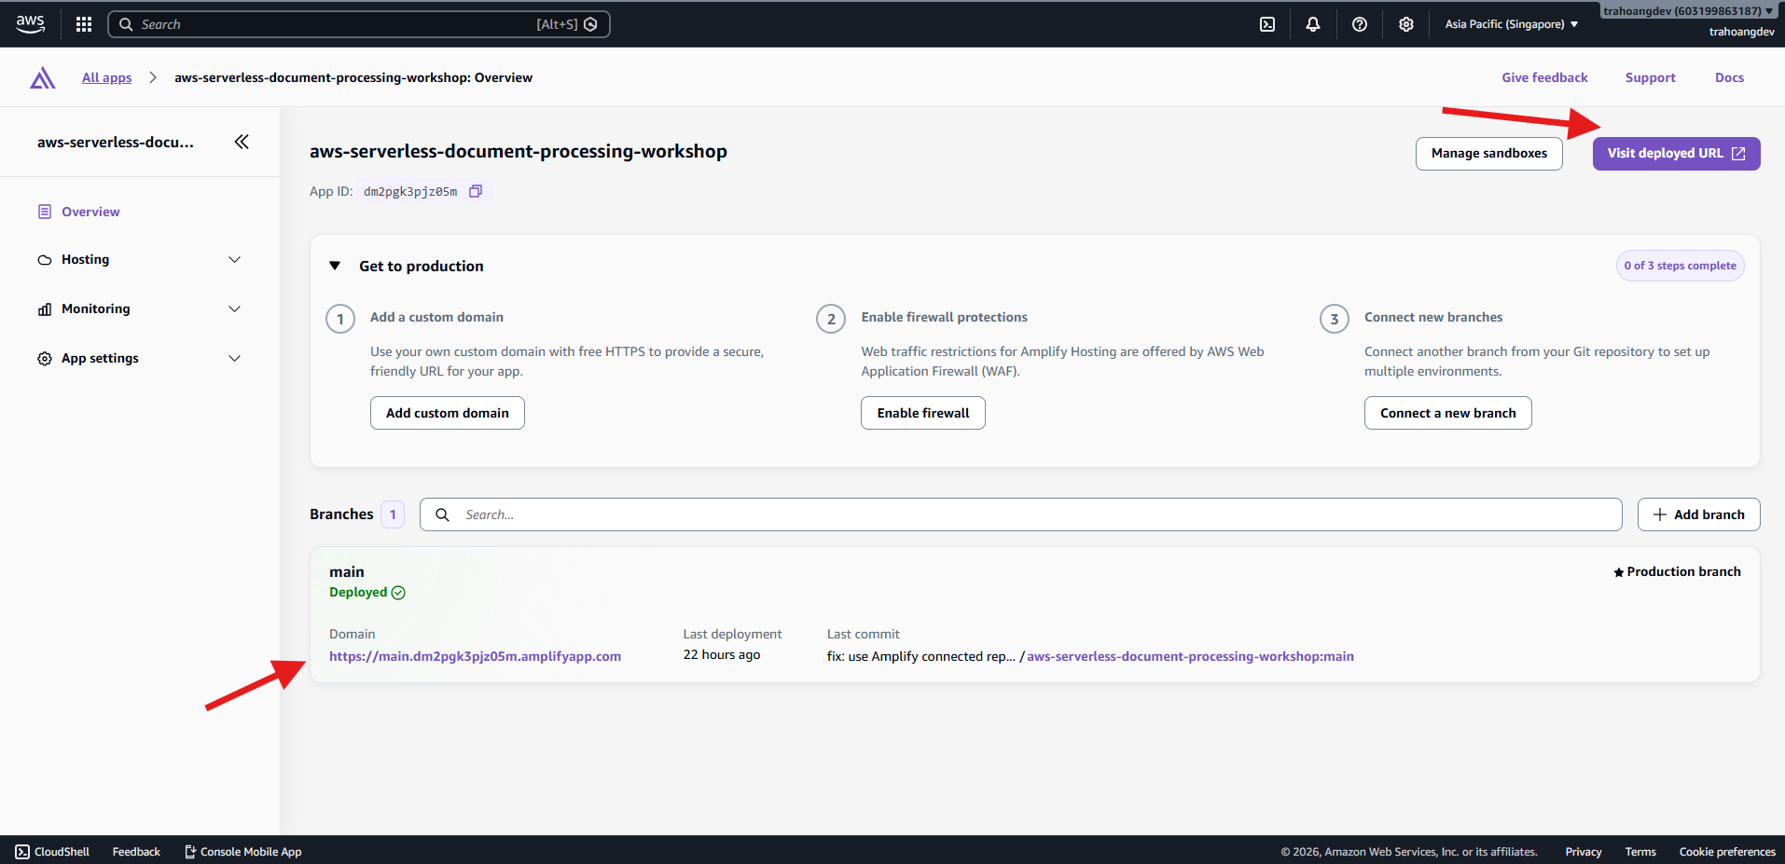Click Connect a new branch button

click(1447, 413)
